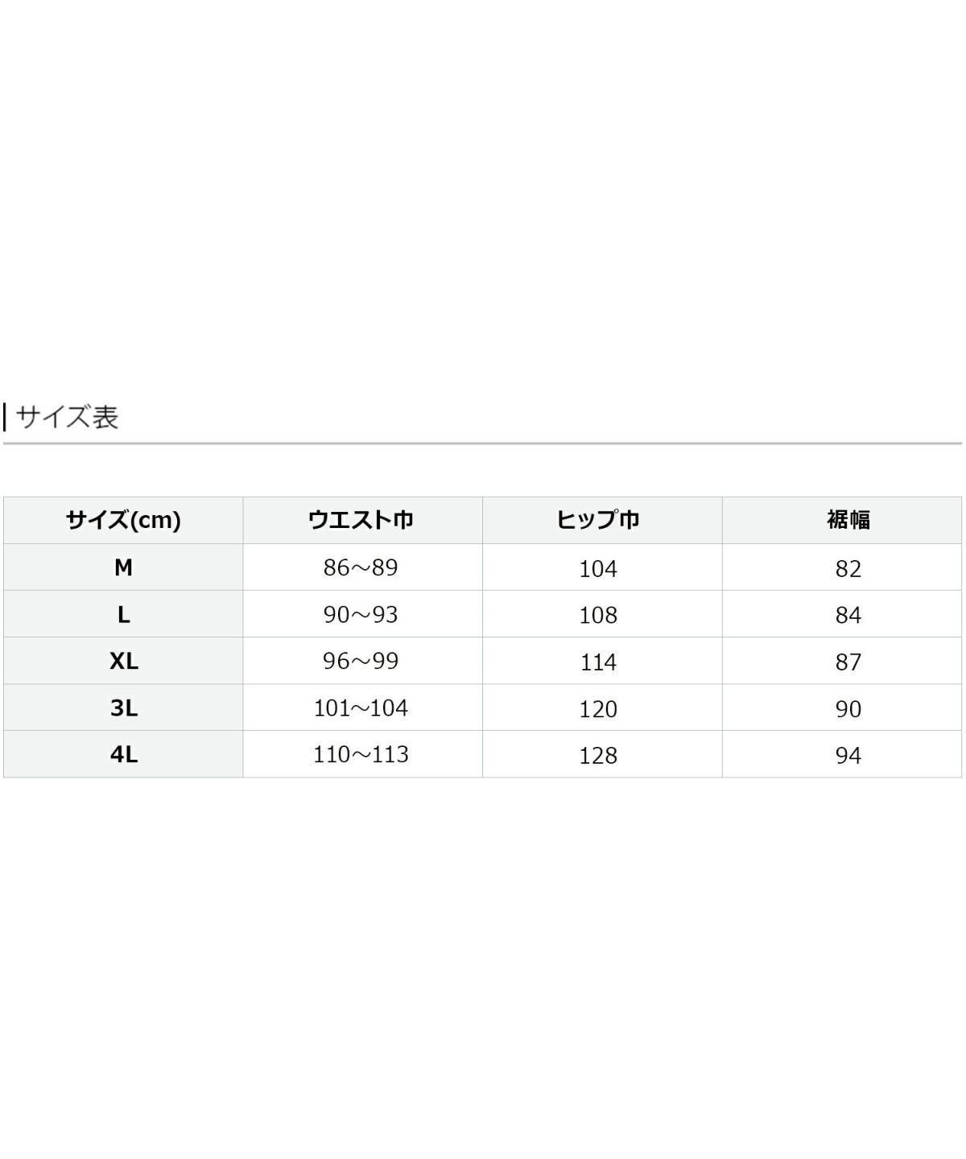Image resolution: width=966 pixels, height=1159 pixels.
Task: Click waist value 90～93 cell
Action: pos(361,615)
